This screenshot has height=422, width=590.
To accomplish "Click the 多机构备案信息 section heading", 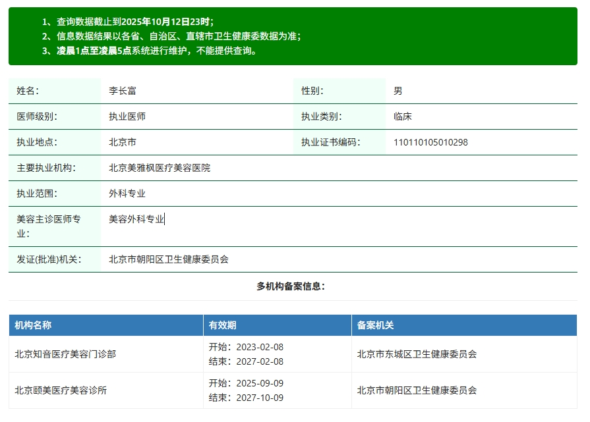I will tap(291, 286).
